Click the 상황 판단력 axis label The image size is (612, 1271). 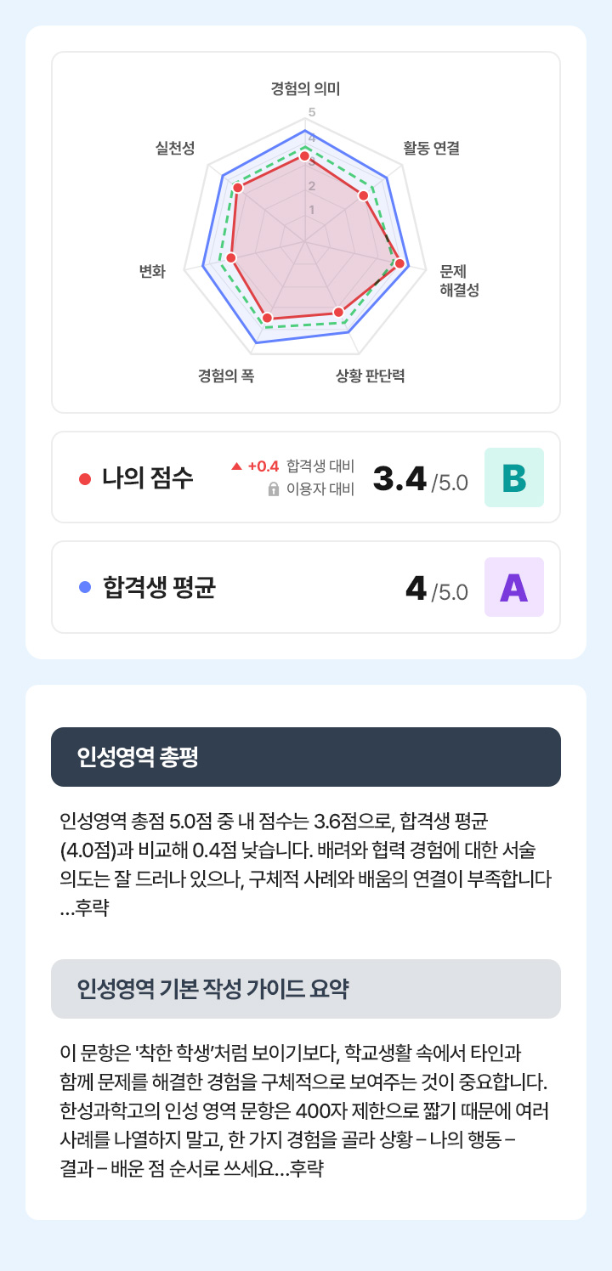(x=370, y=375)
